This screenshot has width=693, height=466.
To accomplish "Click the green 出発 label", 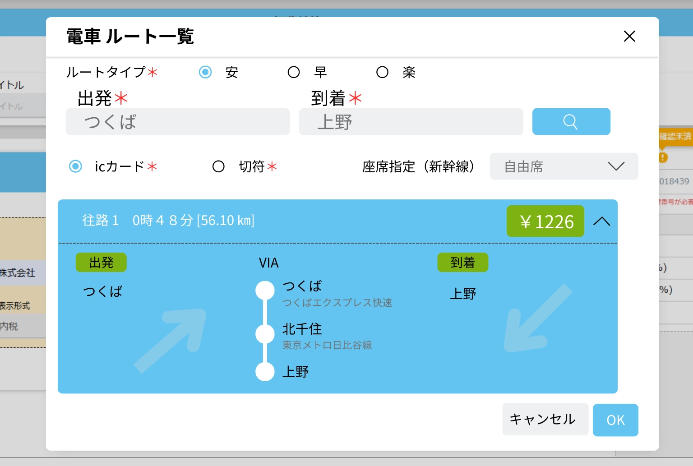I will (101, 263).
